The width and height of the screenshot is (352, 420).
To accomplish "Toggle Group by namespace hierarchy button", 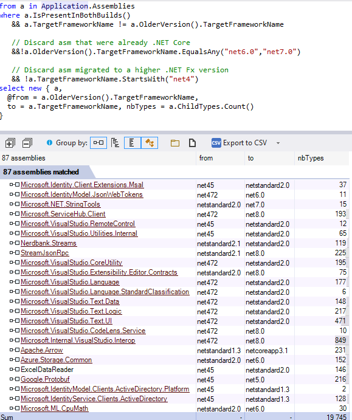I will tap(115, 143).
